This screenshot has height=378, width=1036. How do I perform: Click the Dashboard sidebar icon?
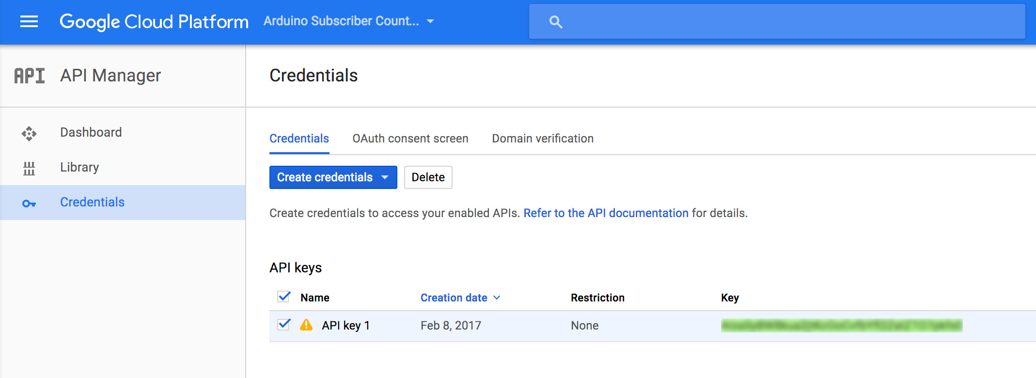click(x=29, y=133)
